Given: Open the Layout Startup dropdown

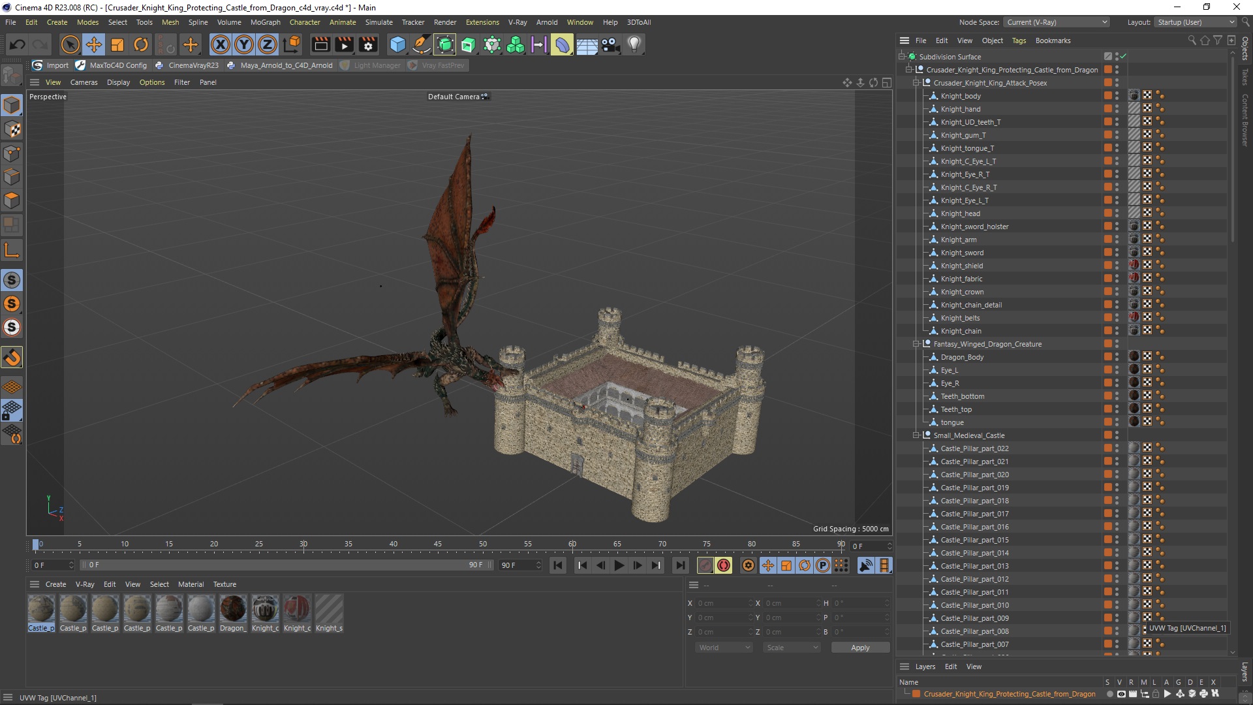Looking at the screenshot, I should 1194,22.
